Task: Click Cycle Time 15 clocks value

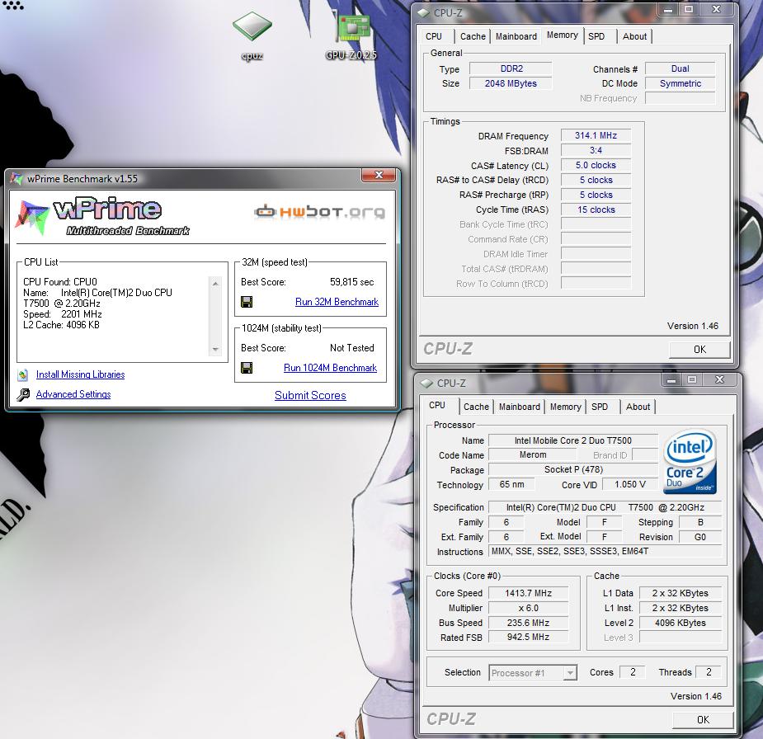Action: pyautogui.click(x=596, y=209)
